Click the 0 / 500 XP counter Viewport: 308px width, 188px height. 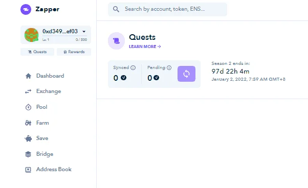point(81,40)
